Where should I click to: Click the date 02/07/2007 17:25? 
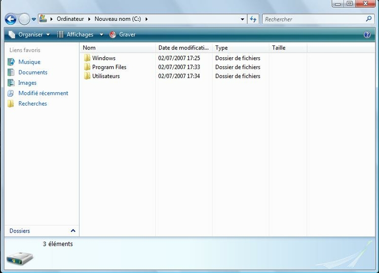[x=179, y=58]
